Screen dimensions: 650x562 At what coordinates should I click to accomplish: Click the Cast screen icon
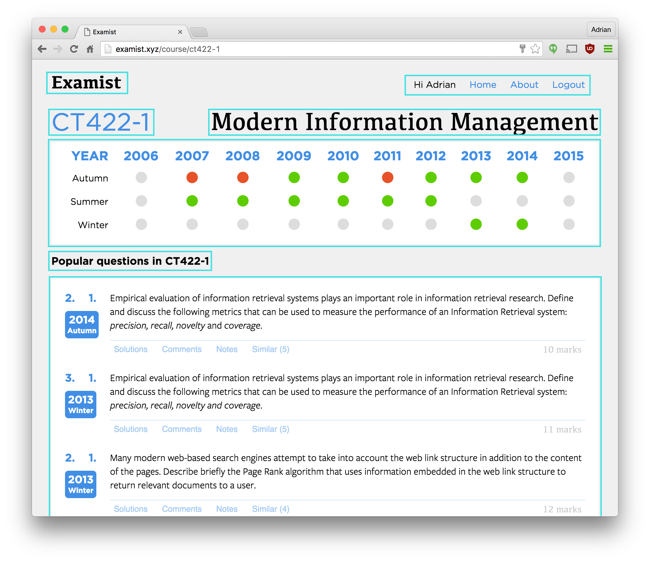click(x=571, y=49)
